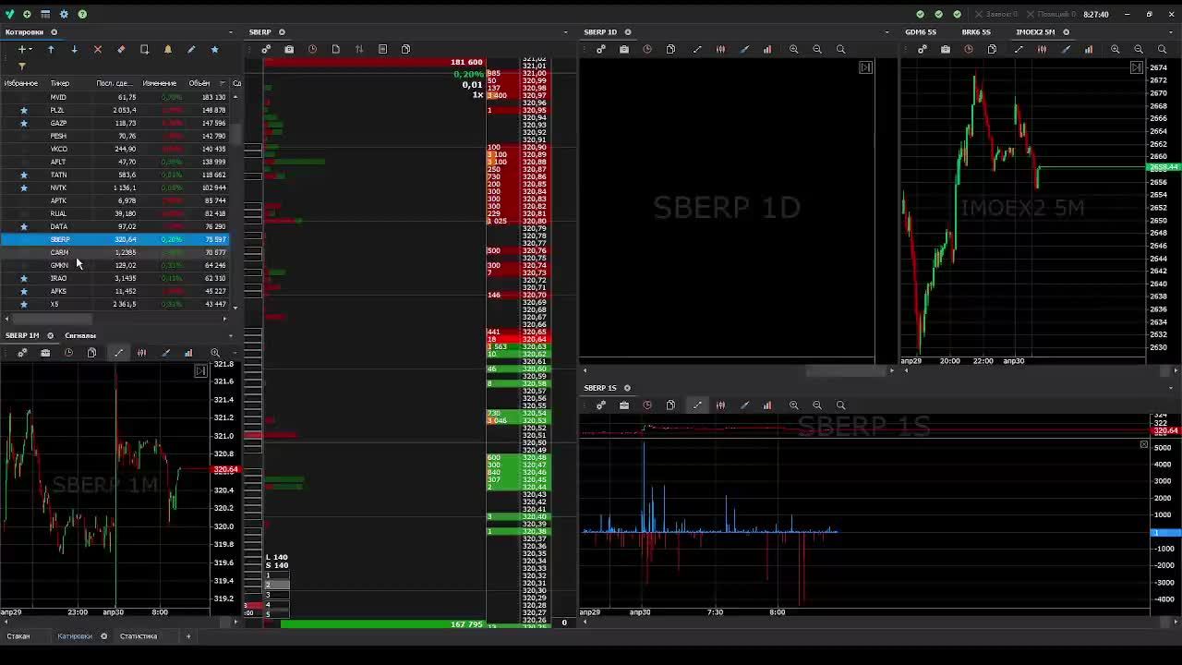The image size is (1182, 665).
Task: Open the help question mark icon
Action: pos(82,14)
